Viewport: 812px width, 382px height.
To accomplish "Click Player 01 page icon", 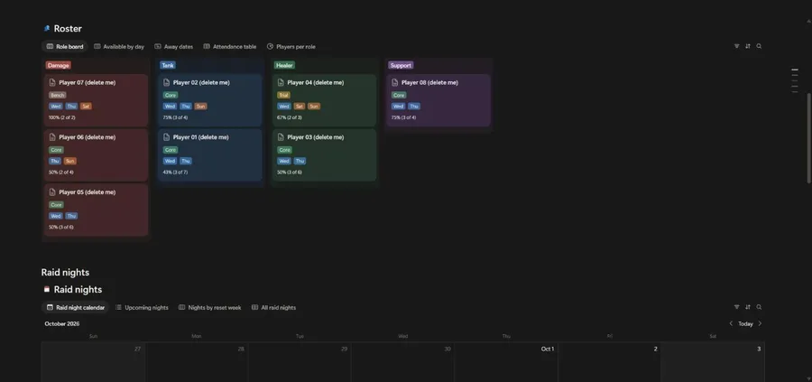I will pos(166,137).
